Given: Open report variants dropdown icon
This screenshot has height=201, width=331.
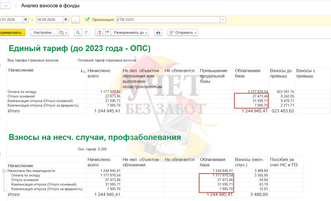Looking at the screenshot, I should (x=63, y=33).
